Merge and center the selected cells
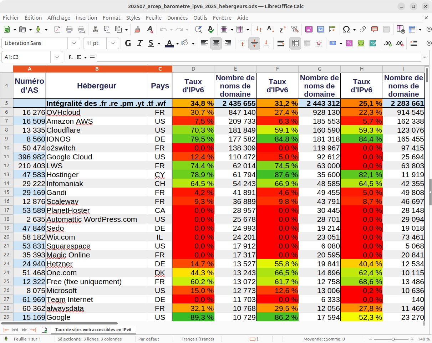 coord(295,43)
